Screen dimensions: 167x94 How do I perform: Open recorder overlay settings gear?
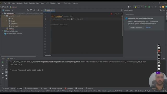click(x=159, y=69)
